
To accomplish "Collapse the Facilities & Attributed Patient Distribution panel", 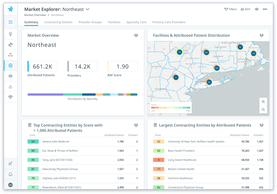I will (x=261, y=36).
